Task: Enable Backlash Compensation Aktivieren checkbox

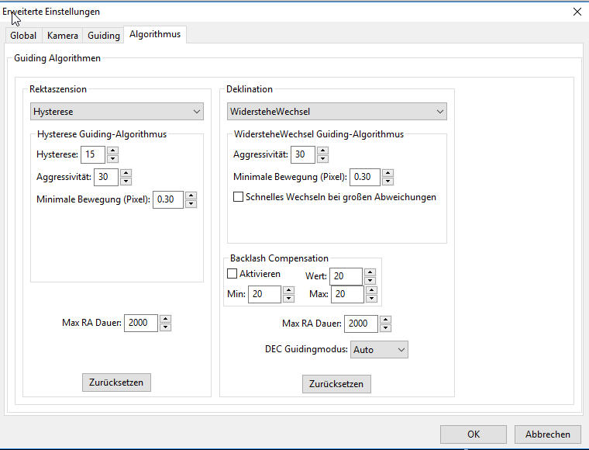Action: (x=232, y=274)
